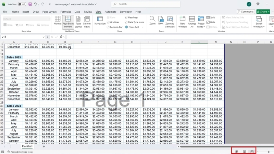Open the Name Box dropdown arrow
This screenshot has width=274, height=154.
[43, 37]
